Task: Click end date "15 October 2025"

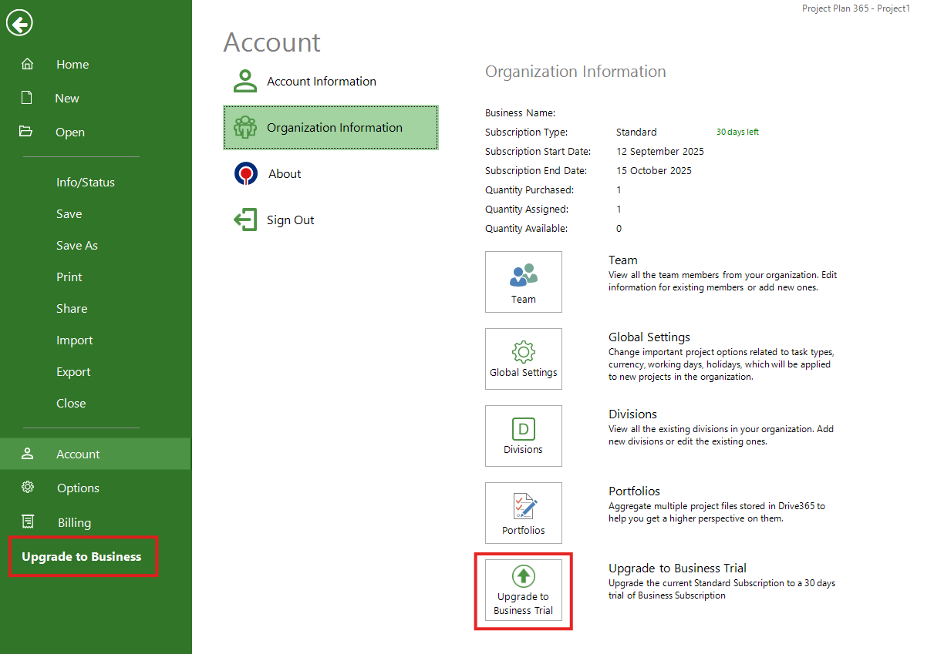Action: pos(654,171)
